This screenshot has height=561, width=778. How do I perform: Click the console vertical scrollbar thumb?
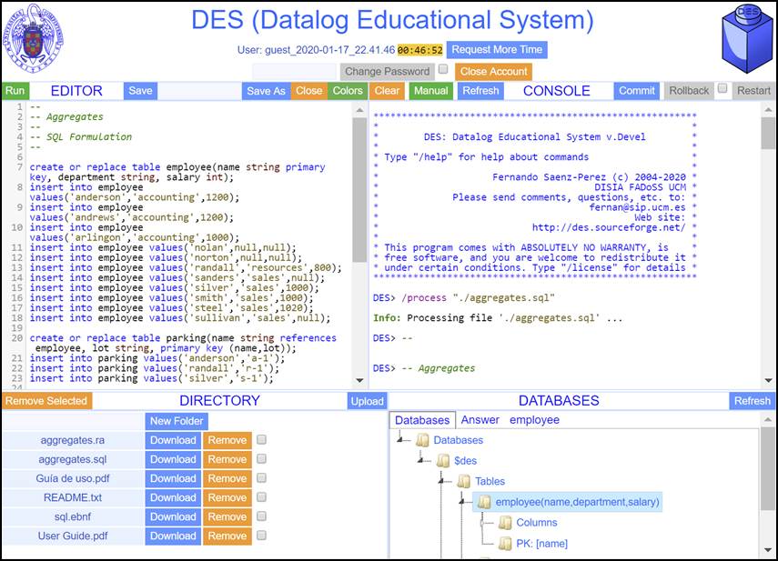tap(768, 133)
